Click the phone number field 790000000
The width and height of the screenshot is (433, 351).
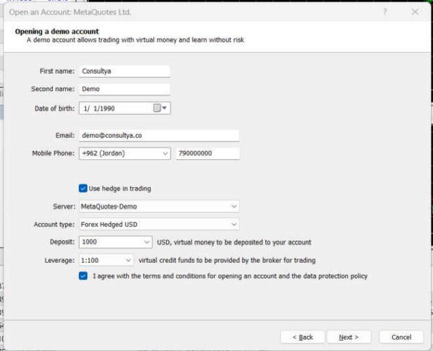(x=208, y=153)
